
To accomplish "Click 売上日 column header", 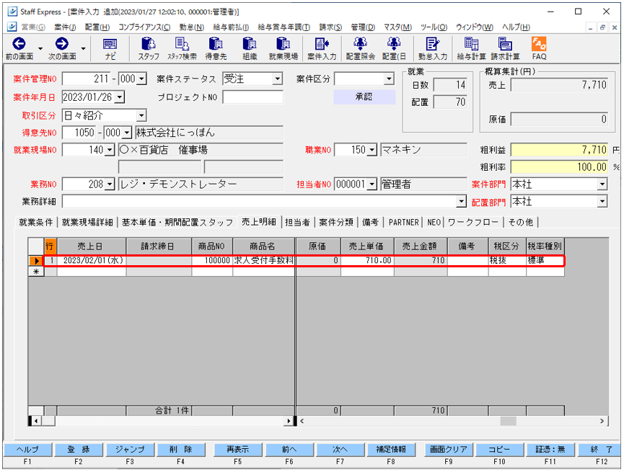I will [x=91, y=246].
